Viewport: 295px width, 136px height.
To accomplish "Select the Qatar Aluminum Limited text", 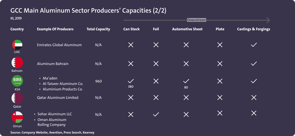I will [x=58, y=97].
